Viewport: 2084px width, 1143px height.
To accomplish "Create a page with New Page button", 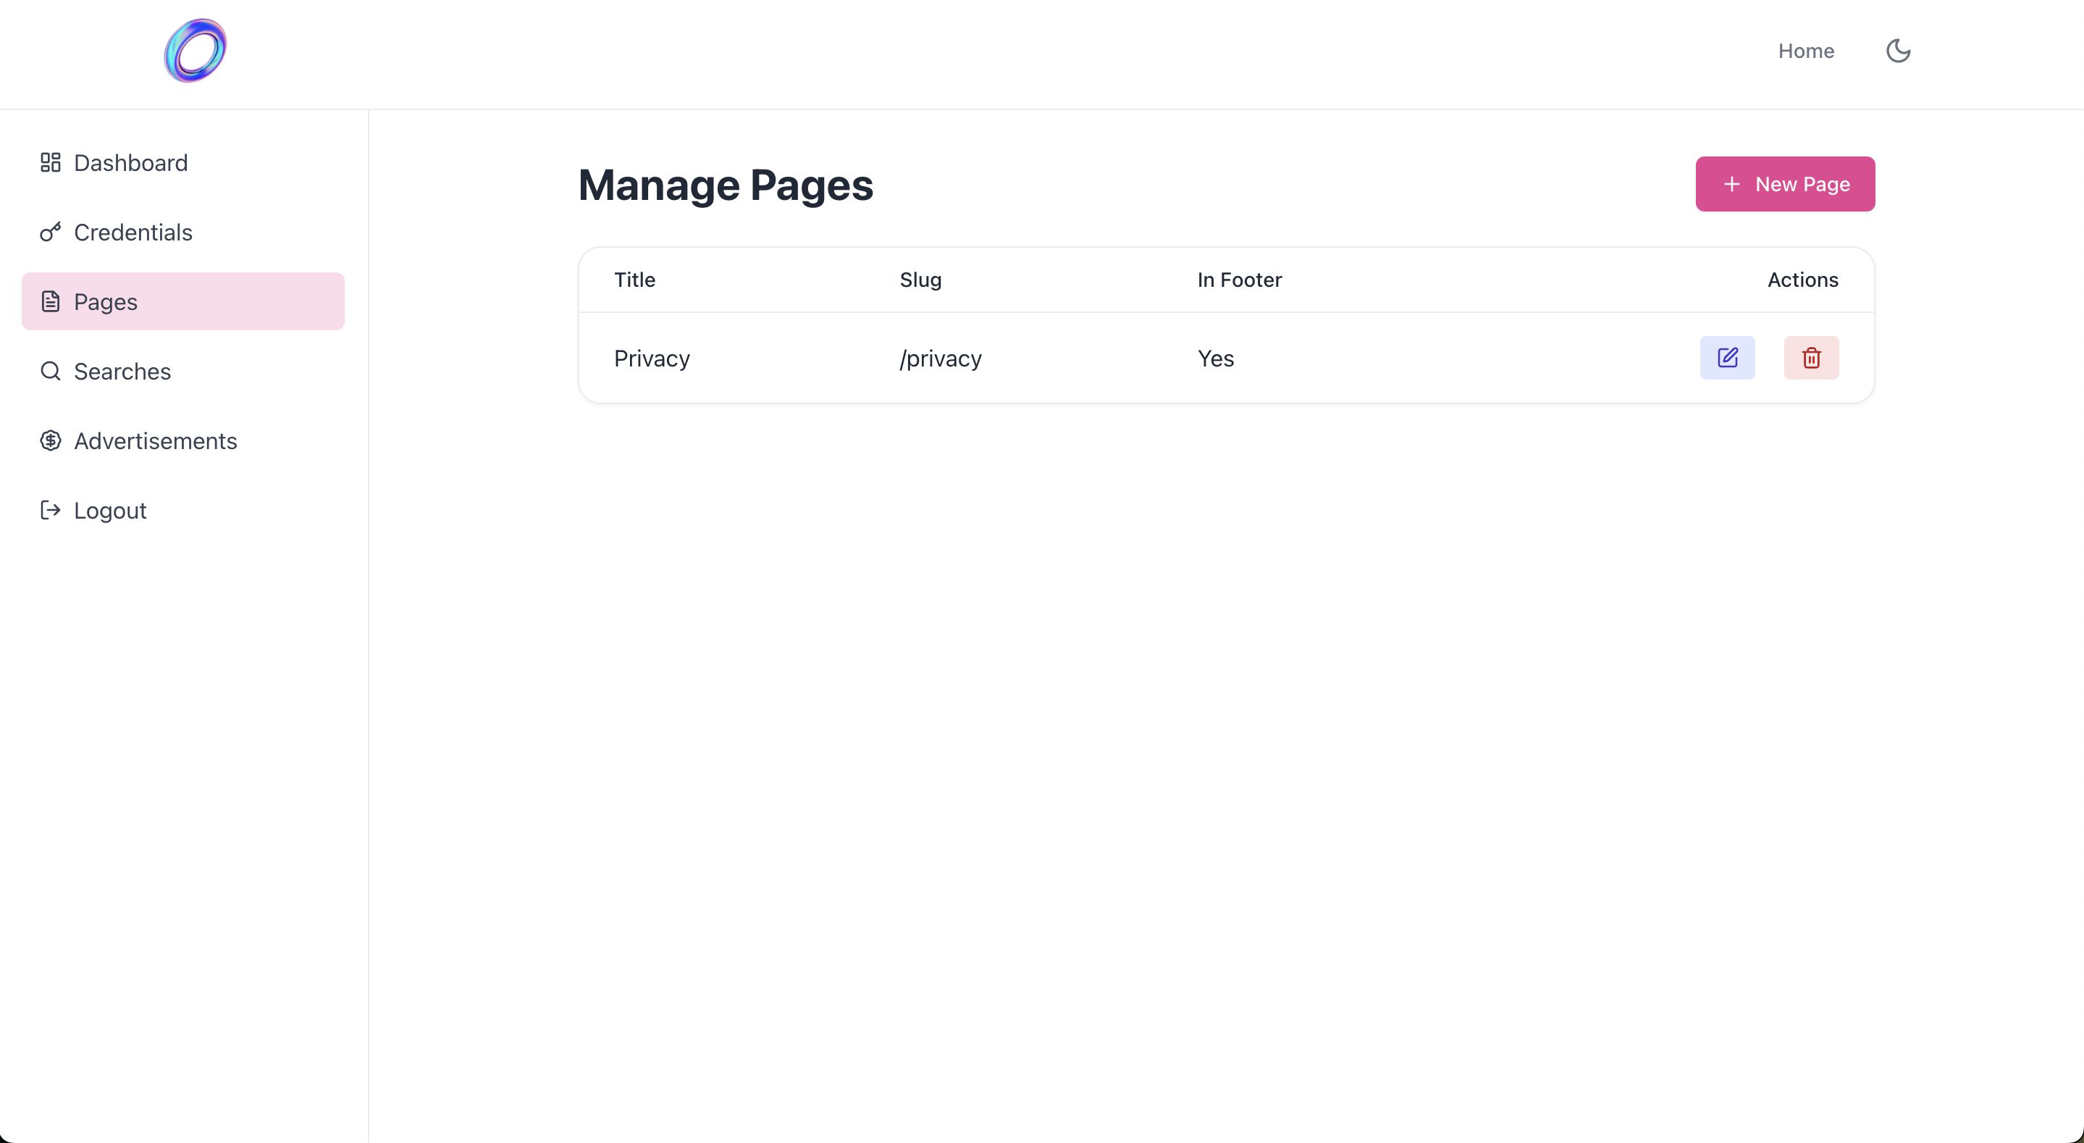I will tap(1785, 184).
